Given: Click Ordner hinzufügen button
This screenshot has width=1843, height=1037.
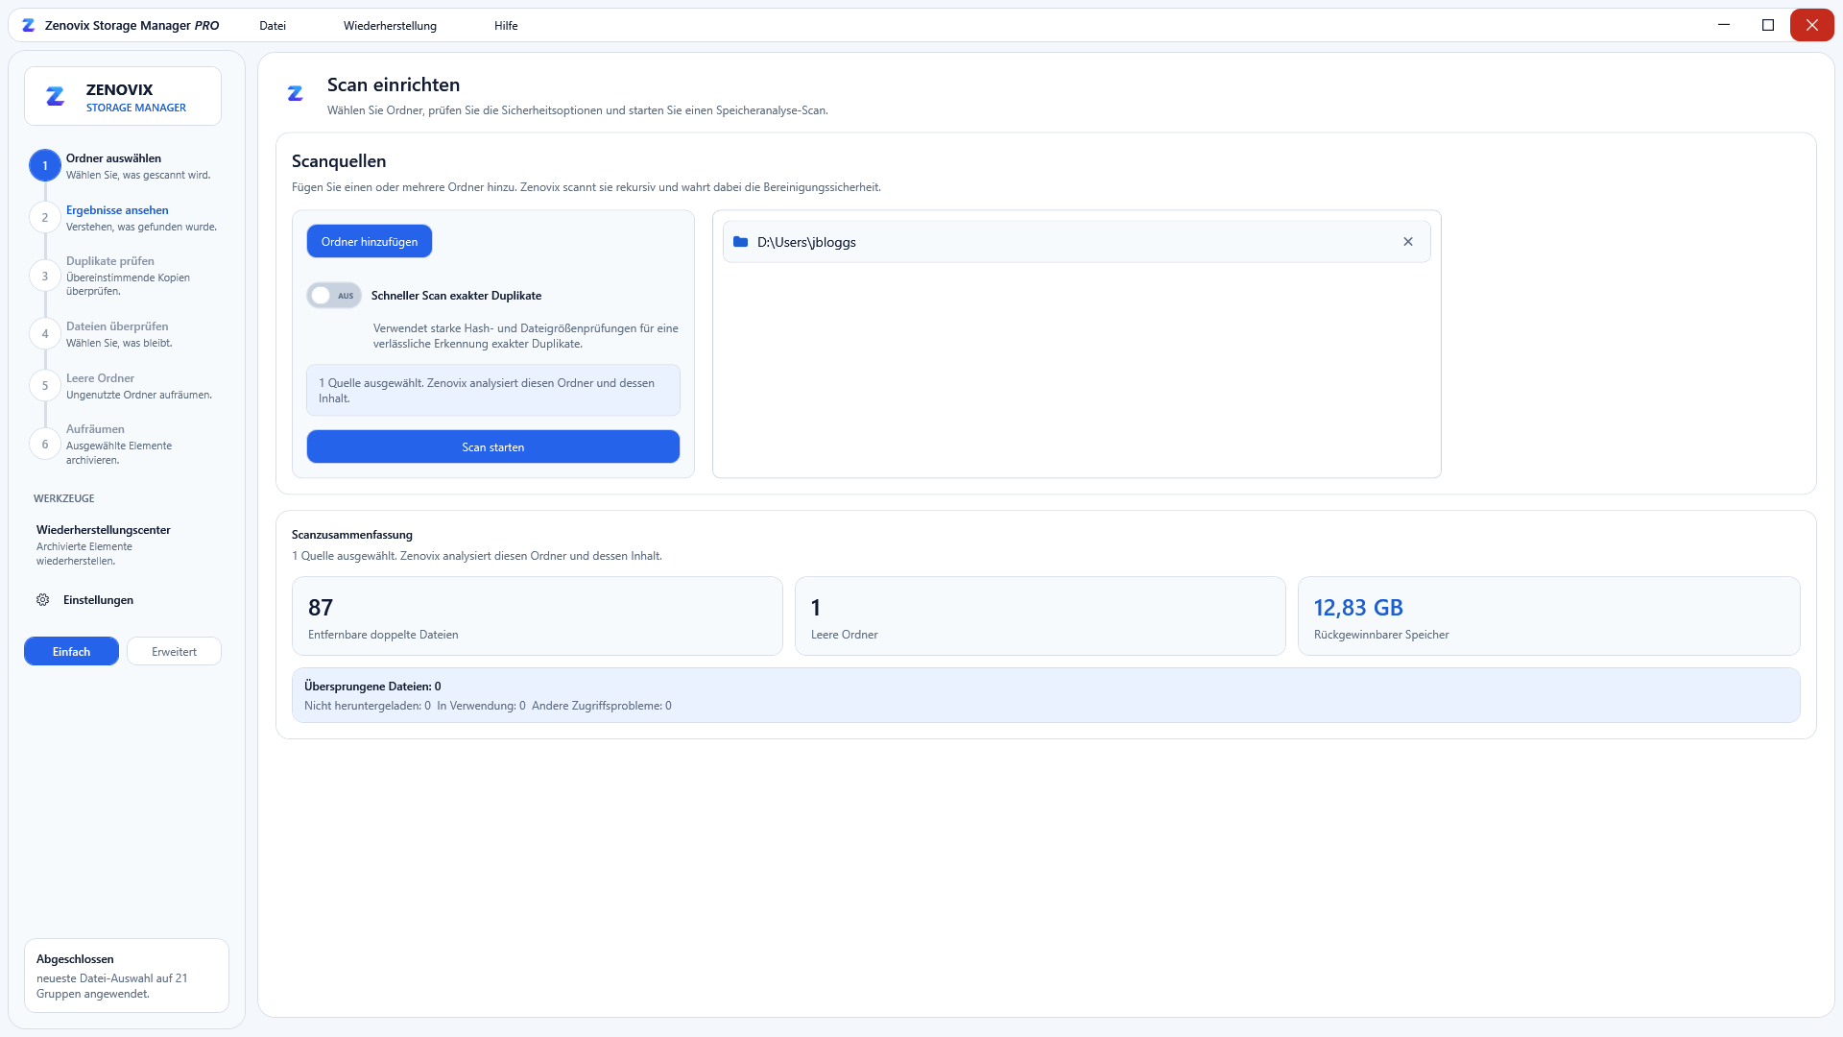Looking at the screenshot, I should (370, 242).
